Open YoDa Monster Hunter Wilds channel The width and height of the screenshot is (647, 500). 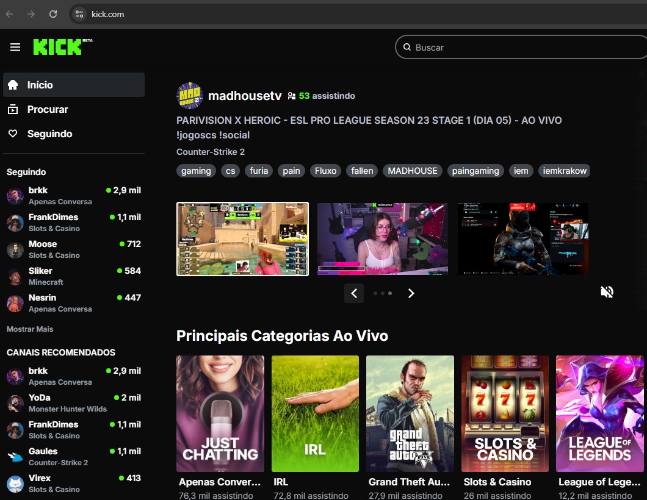click(x=74, y=403)
